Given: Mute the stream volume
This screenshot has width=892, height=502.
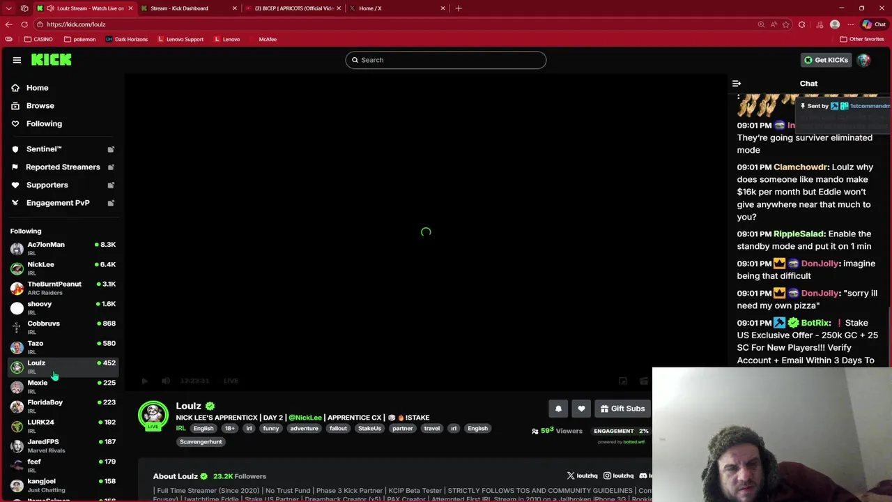Looking at the screenshot, I should (166, 381).
